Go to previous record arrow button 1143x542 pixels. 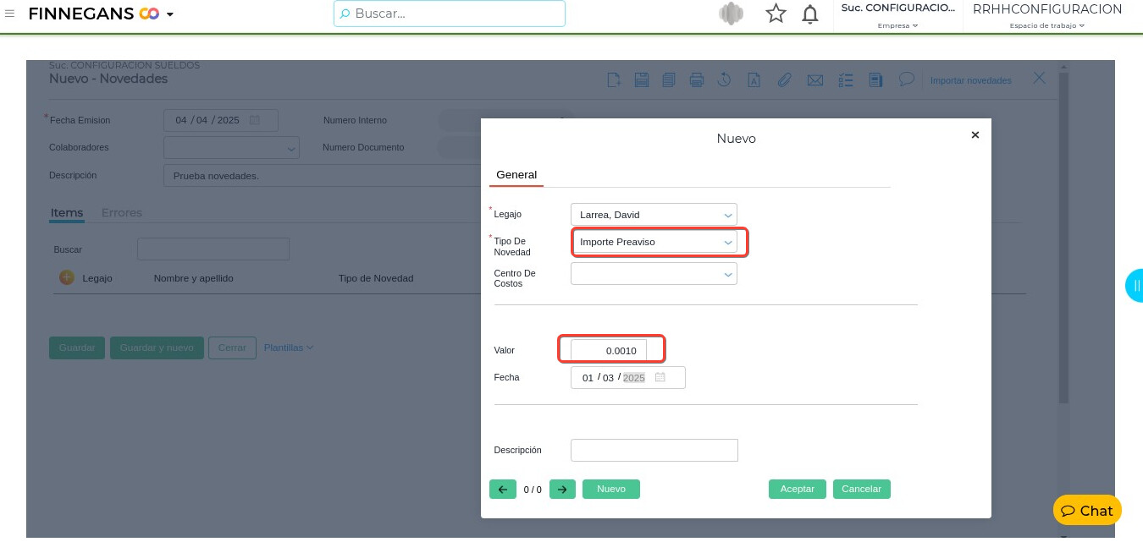click(x=503, y=489)
